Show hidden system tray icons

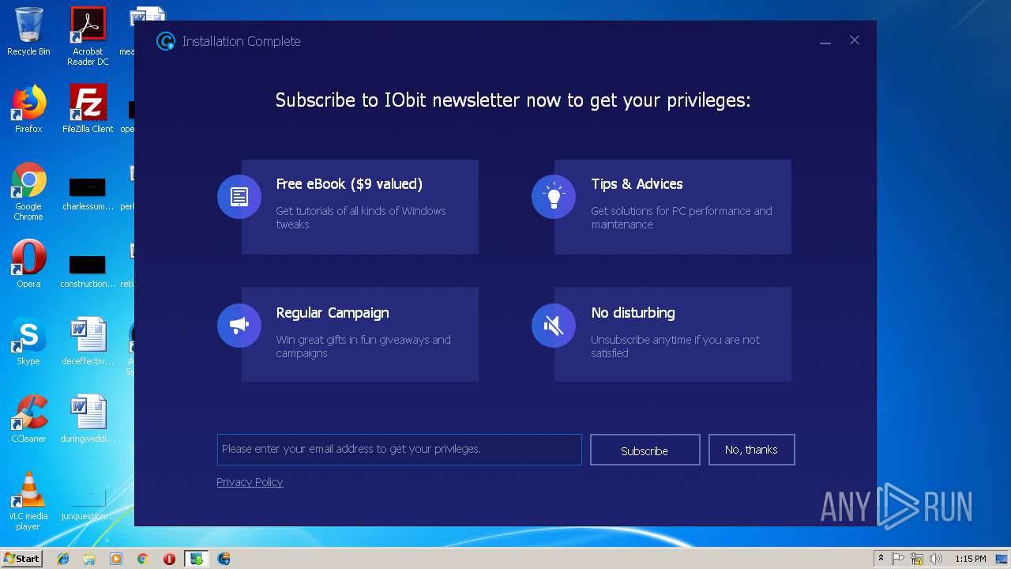(x=881, y=559)
